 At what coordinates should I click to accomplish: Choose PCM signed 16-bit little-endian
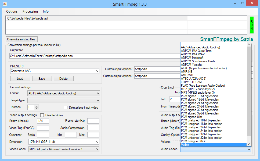tap(214, 99)
